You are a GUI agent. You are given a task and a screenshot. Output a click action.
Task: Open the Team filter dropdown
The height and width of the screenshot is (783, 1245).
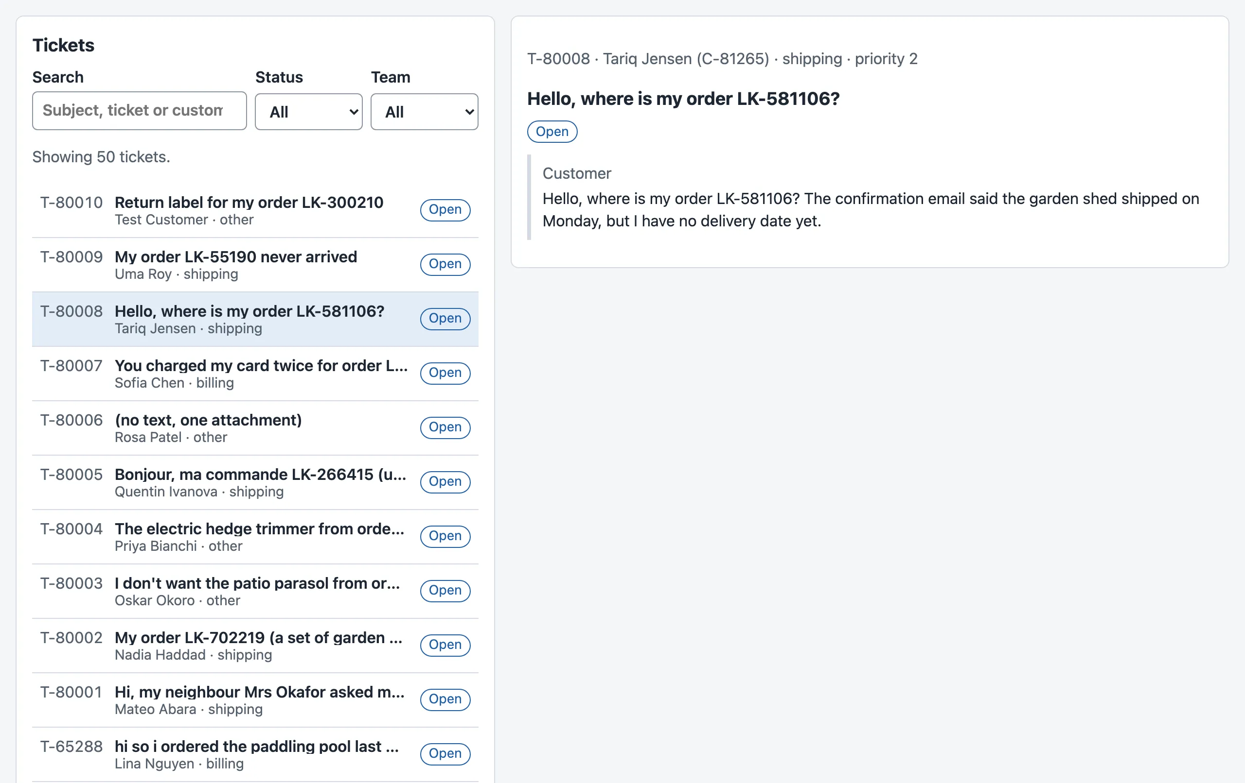point(424,112)
